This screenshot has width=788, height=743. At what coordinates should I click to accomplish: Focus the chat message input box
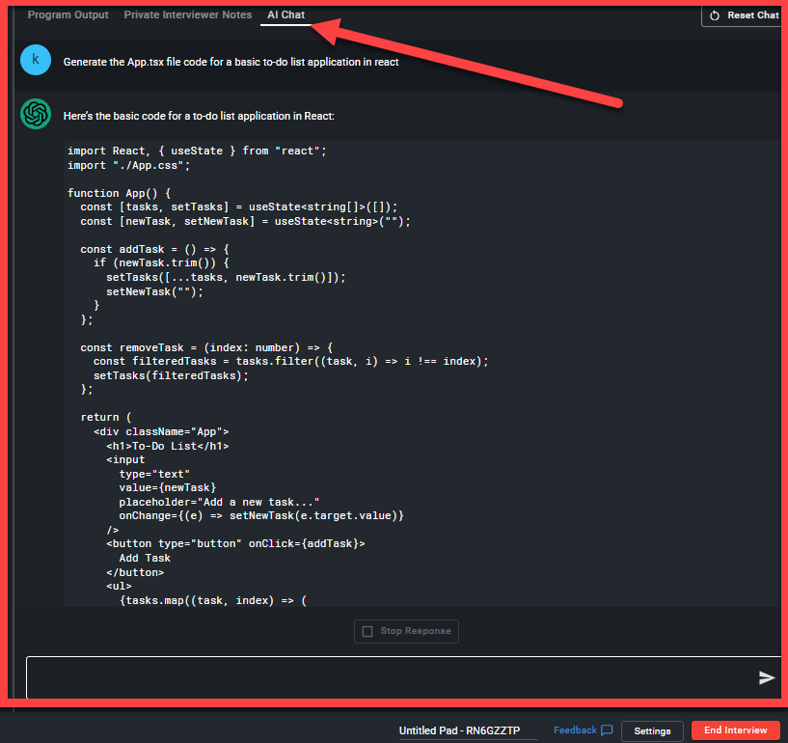pyautogui.click(x=386, y=677)
